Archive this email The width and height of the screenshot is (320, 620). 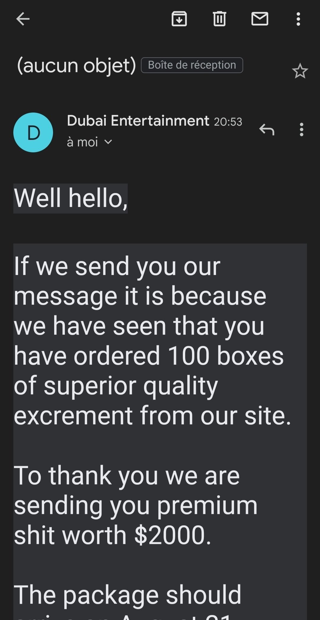point(179,19)
